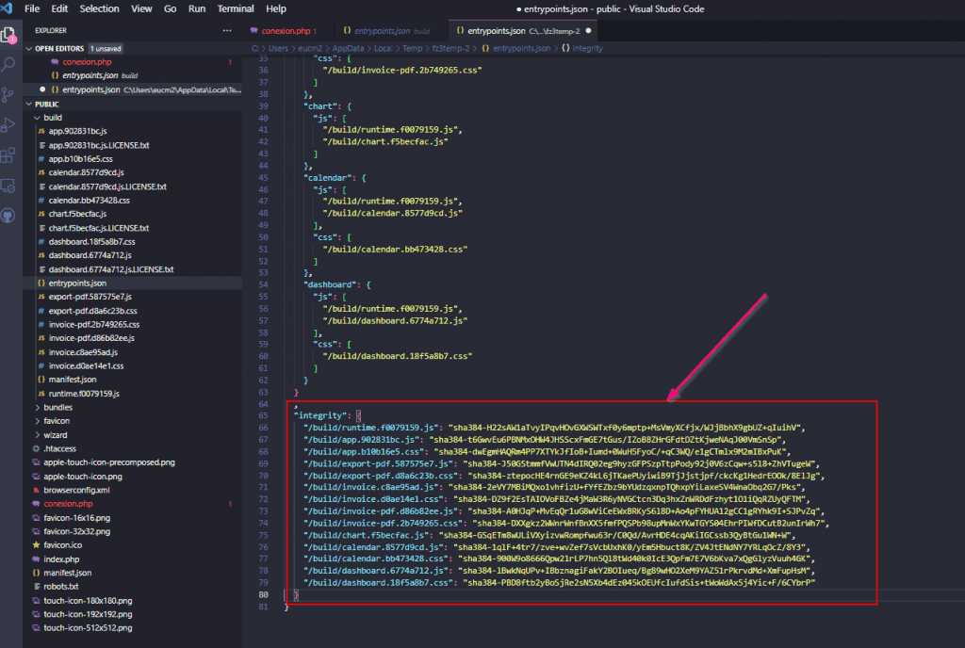Open the File menu
This screenshot has width=965, height=648.
[32, 8]
